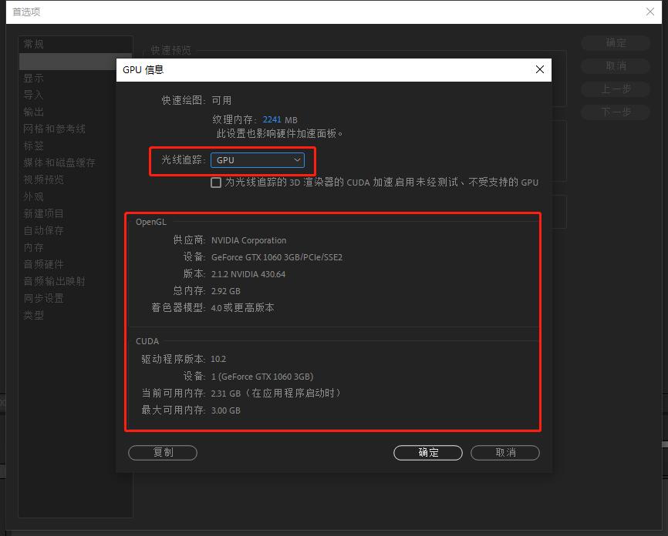Click the 下一步 button

[615, 112]
